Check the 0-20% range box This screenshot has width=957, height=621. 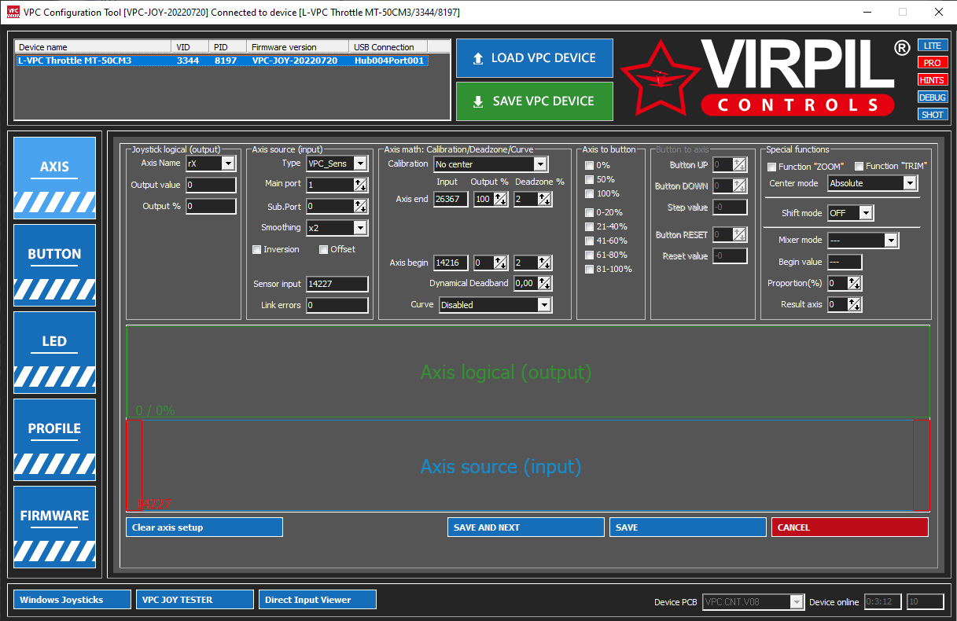(x=589, y=213)
